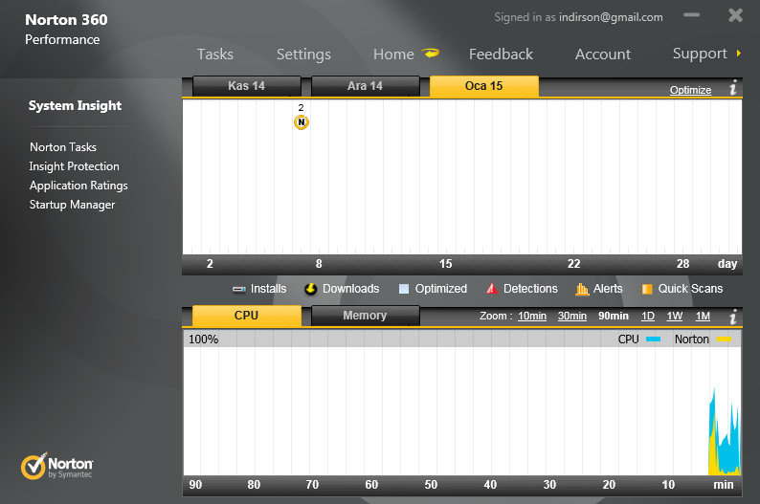This screenshot has width=760, height=504.
Task: Click the Detections warning icon
Action: click(491, 289)
